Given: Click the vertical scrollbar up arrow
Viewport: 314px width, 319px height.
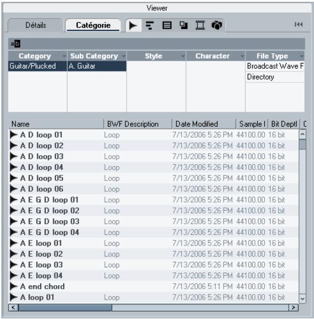Looking at the screenshot, I should pyautogui.click(x=303, y=134).
